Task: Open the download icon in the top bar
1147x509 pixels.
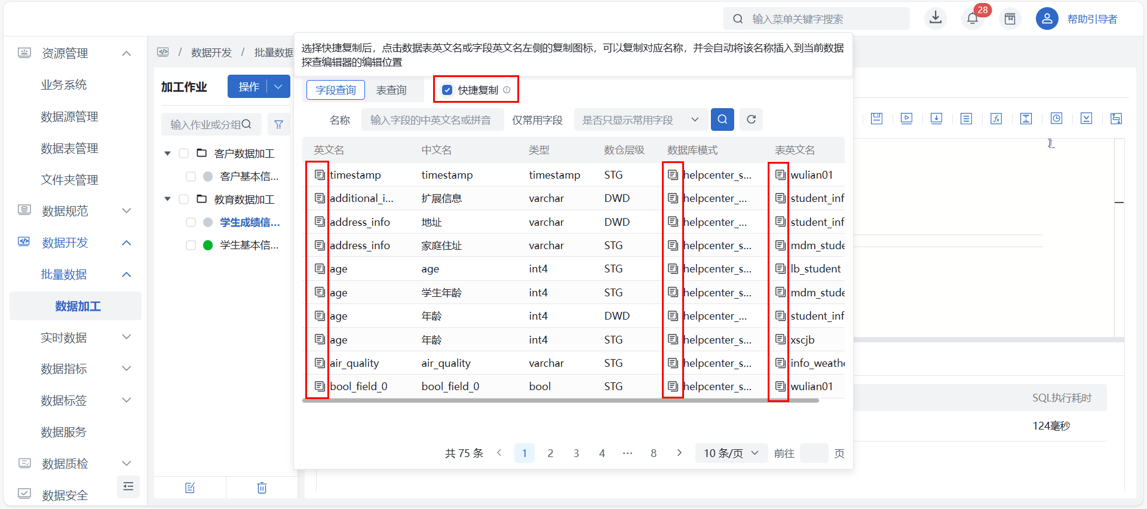Action: point(936,18)
